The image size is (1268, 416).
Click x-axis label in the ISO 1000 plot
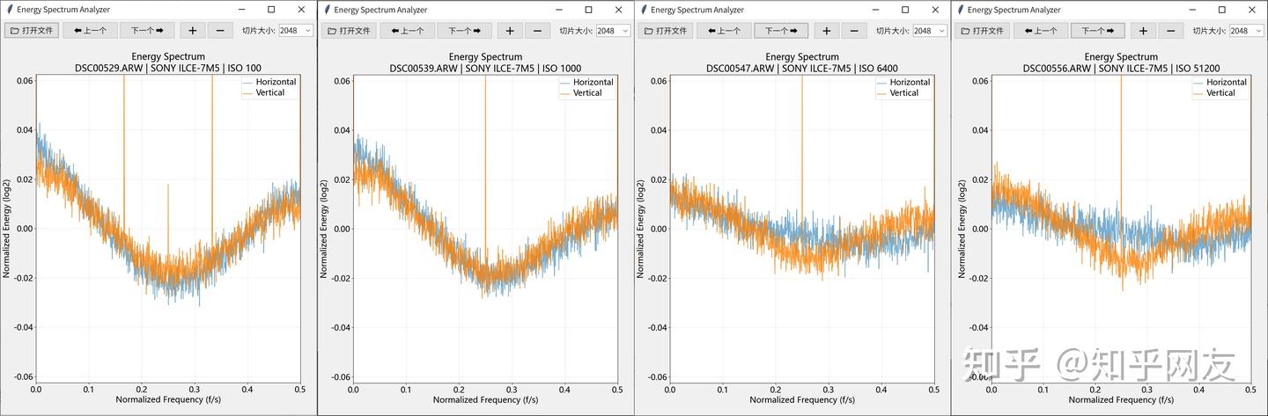pyautogui.click(x=485, y=400)
